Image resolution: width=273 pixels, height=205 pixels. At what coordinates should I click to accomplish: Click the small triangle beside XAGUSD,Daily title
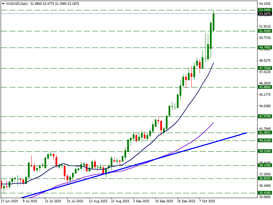pos(3,4)
